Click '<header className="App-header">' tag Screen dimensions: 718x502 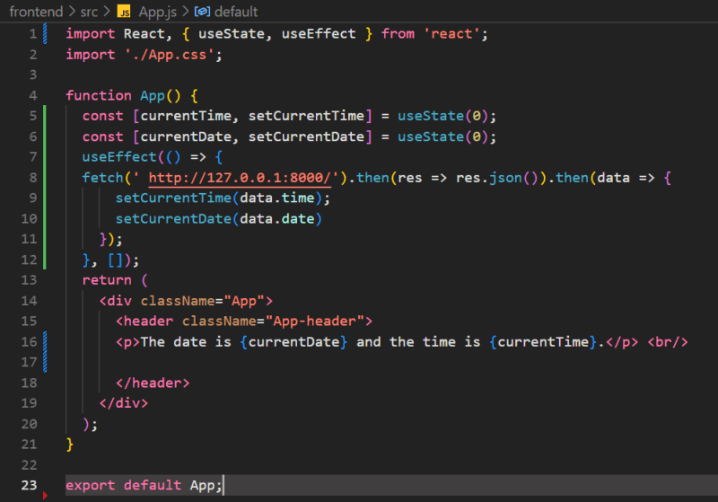244,321
